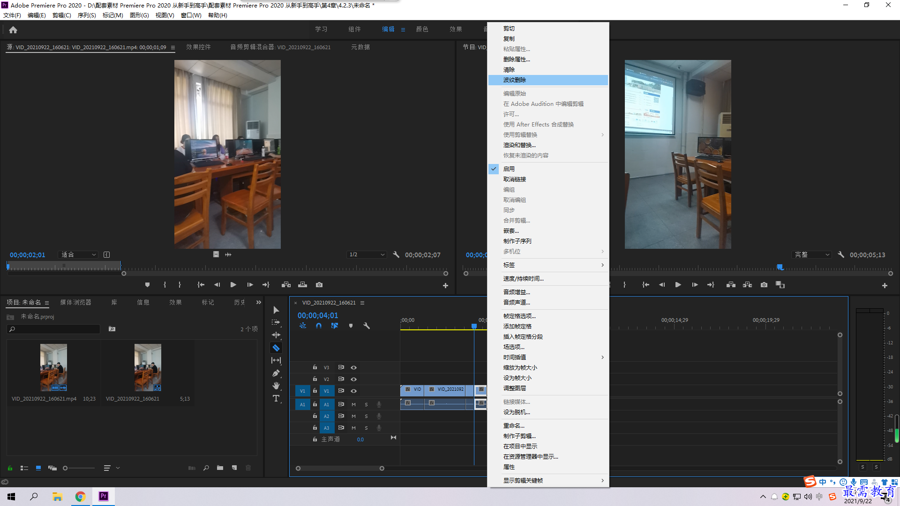Toggle V1 track output eye
Viewport: 900px width, 506px height.
click(354, 391)
